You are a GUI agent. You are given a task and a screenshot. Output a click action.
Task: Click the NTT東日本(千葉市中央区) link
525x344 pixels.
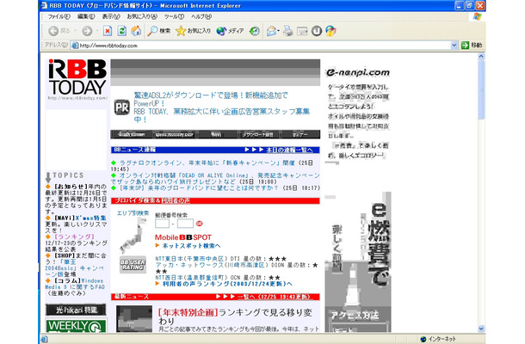189,259
